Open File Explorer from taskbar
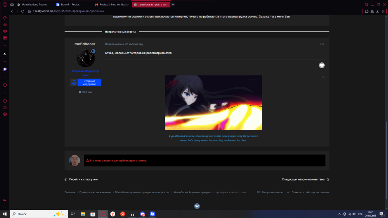388x218 pixels. 83,214
